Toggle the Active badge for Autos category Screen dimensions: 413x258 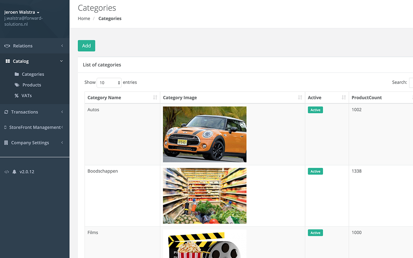click(x=315, y=110)
